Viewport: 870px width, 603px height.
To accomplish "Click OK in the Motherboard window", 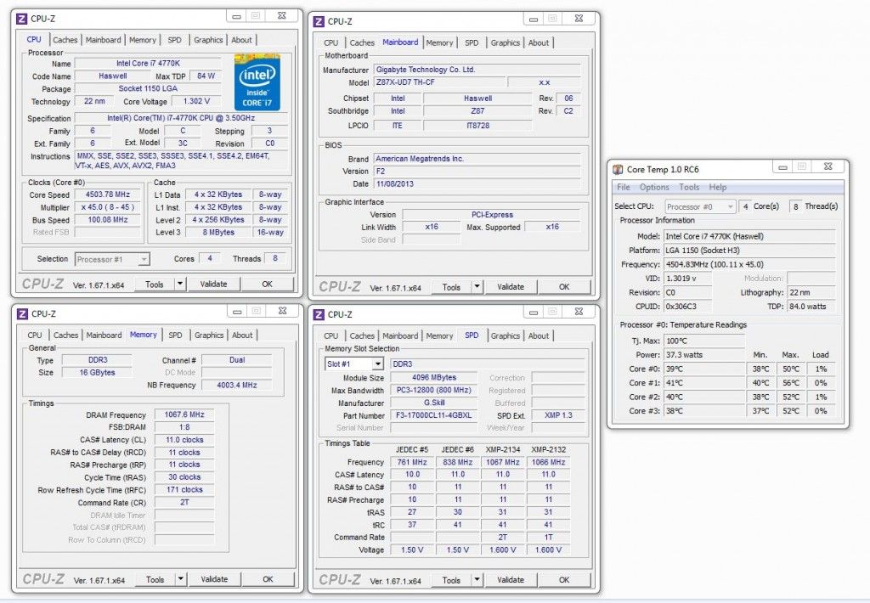I will click(564, 287).
